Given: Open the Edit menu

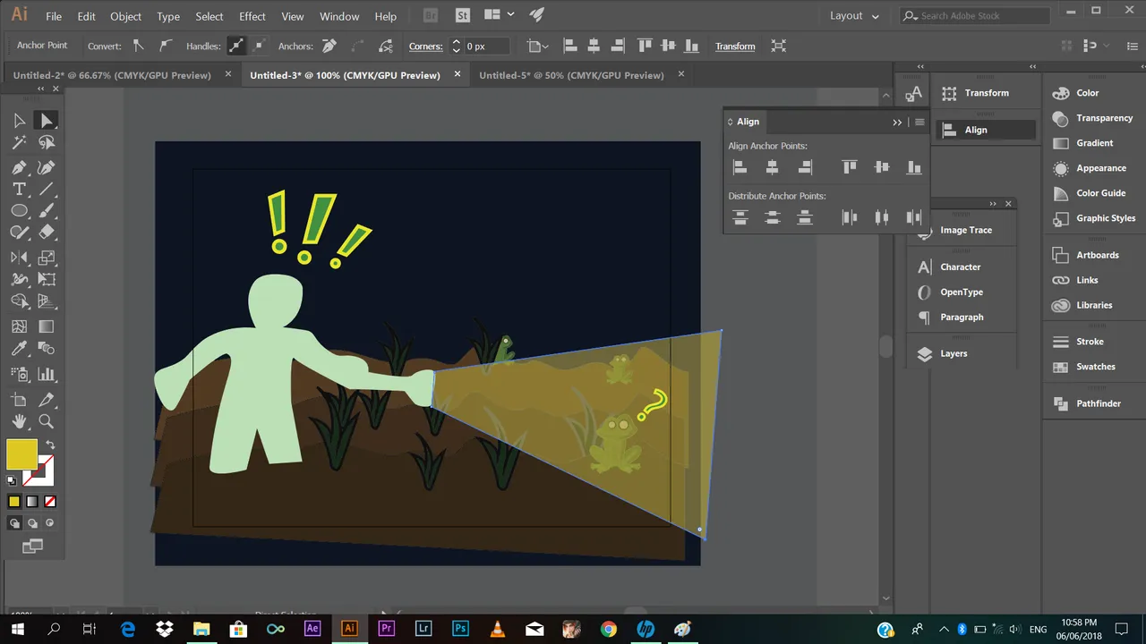Looking at the screenshot, I should tap(86, 16).
